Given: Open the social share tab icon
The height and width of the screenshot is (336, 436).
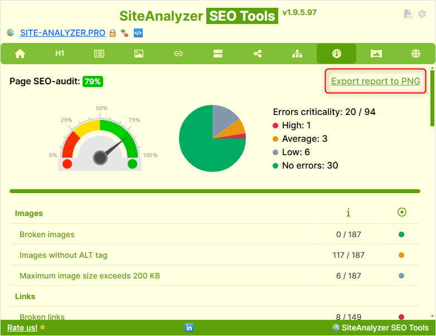Looking at the screenshot, I should 258,54.
